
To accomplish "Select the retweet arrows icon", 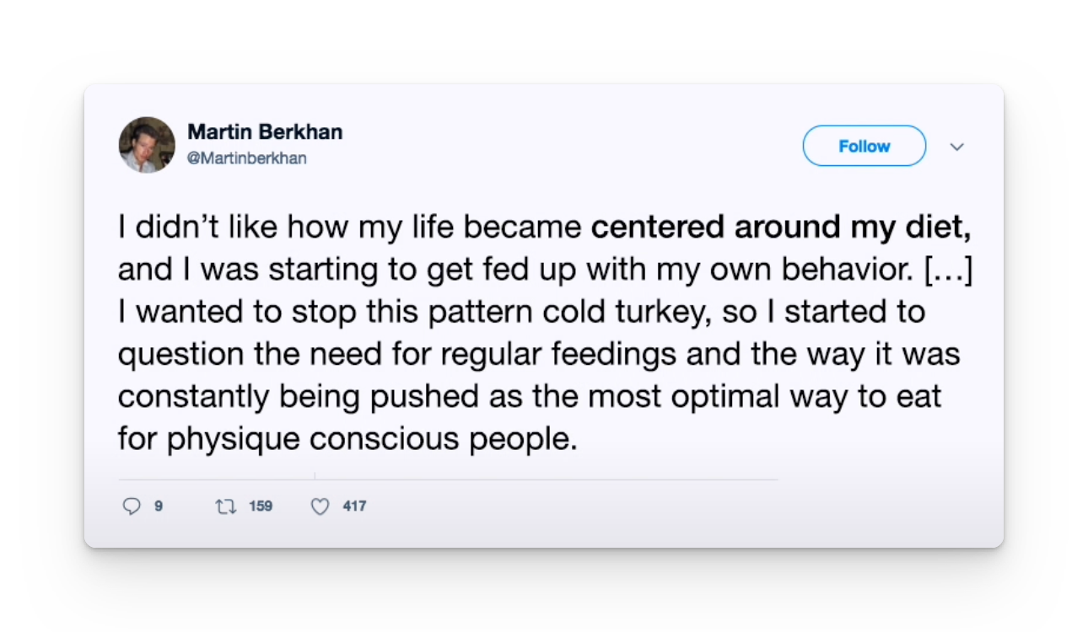I will 224,506.
